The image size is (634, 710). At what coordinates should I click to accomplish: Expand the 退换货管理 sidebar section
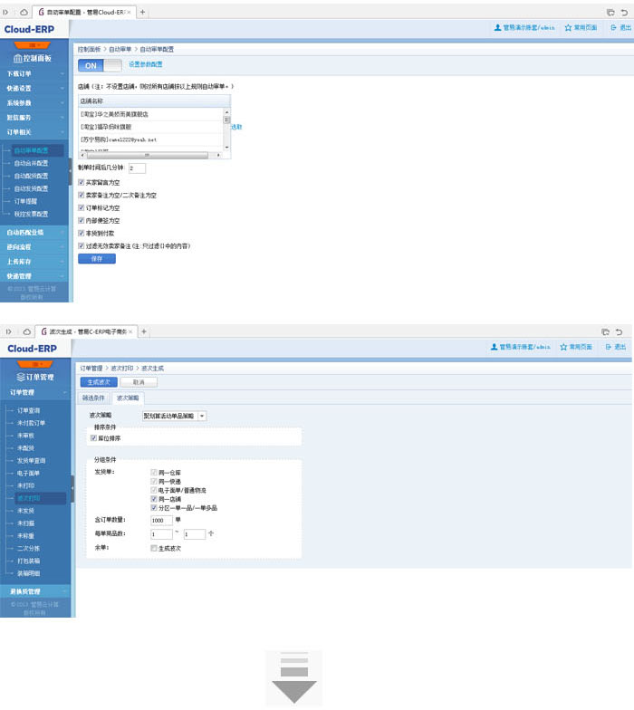point(35,591)
